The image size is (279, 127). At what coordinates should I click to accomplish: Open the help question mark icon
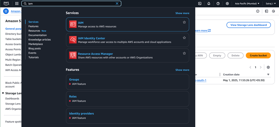tap(218, 3)
